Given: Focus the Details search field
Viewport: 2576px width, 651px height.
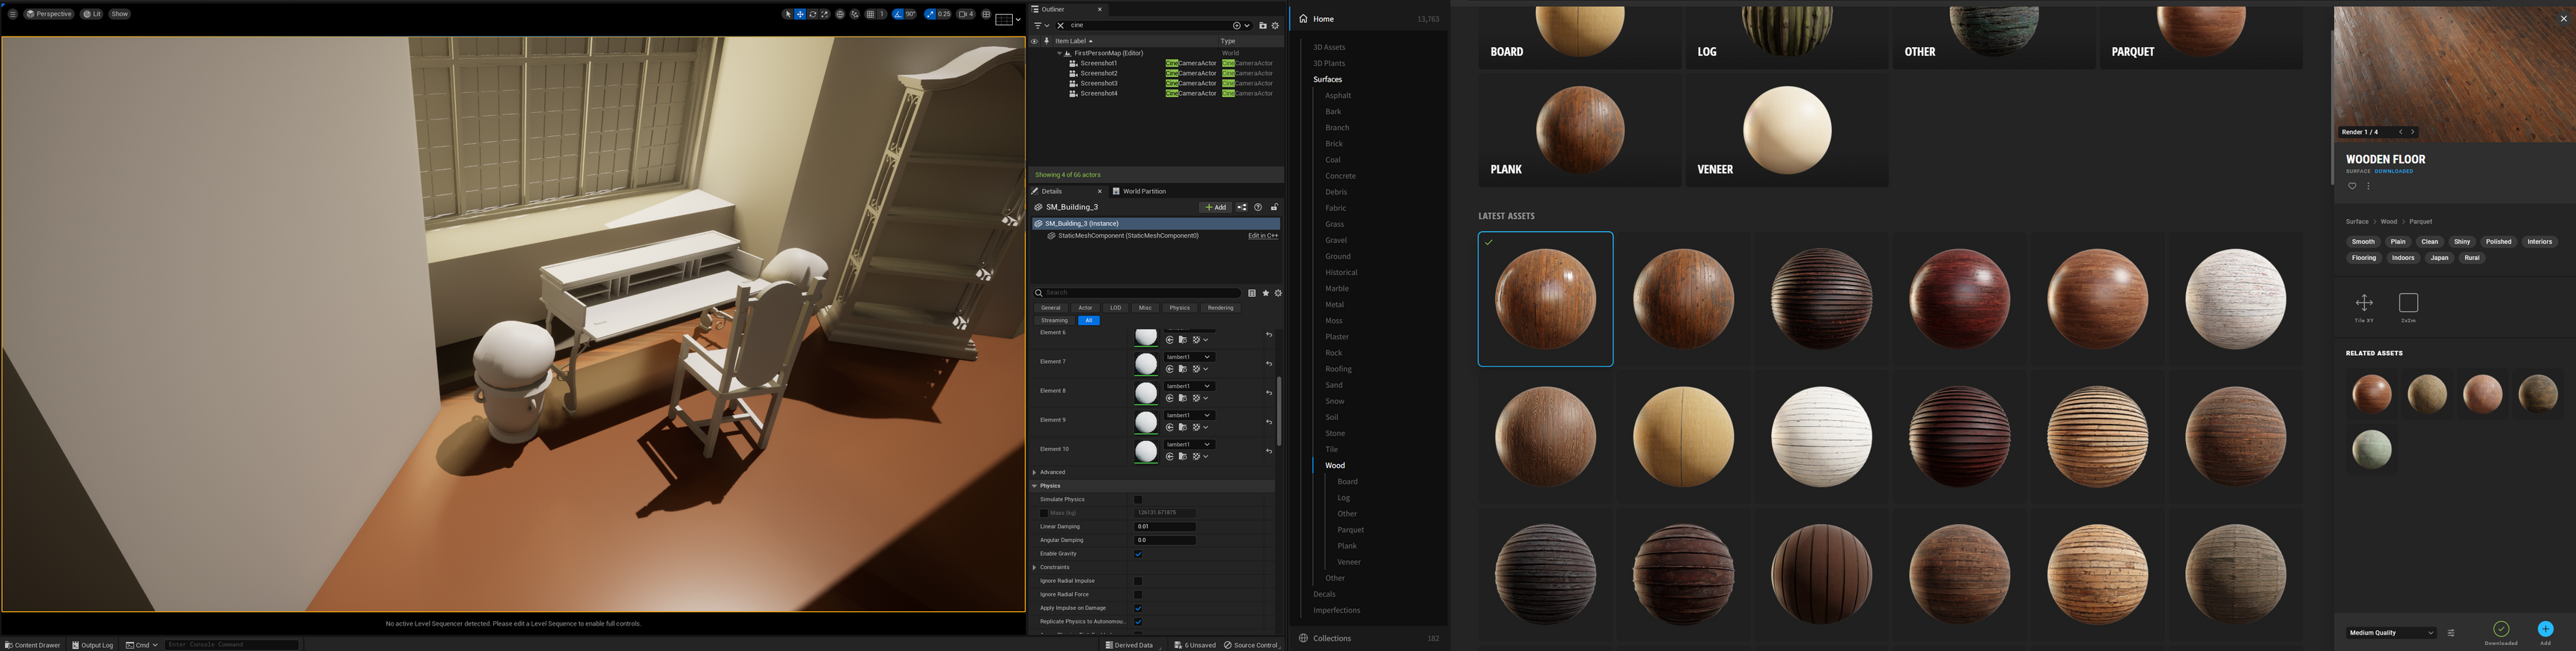Looking at the screenshot, I should tap(1136, 292).
